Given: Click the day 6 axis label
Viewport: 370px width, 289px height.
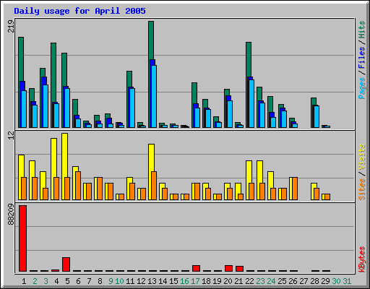Looking at the screenshot, I should click(x=78, y=281).
